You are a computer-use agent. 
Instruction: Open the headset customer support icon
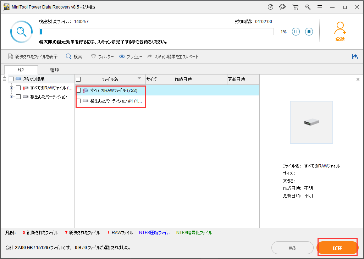(x=282, y=7)
